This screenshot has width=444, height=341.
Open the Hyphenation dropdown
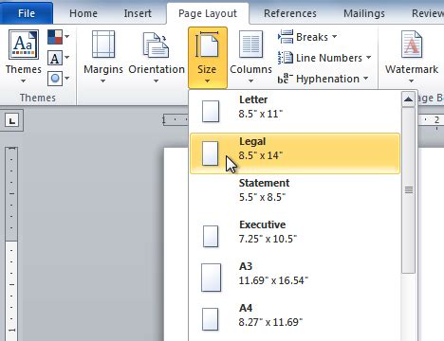pyautogui.click(x=324, y=79)
